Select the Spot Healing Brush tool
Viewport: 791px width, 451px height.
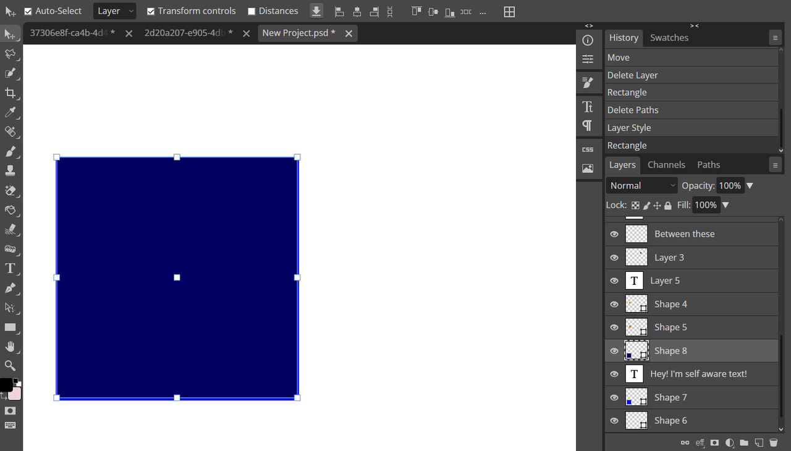(10, 132)
